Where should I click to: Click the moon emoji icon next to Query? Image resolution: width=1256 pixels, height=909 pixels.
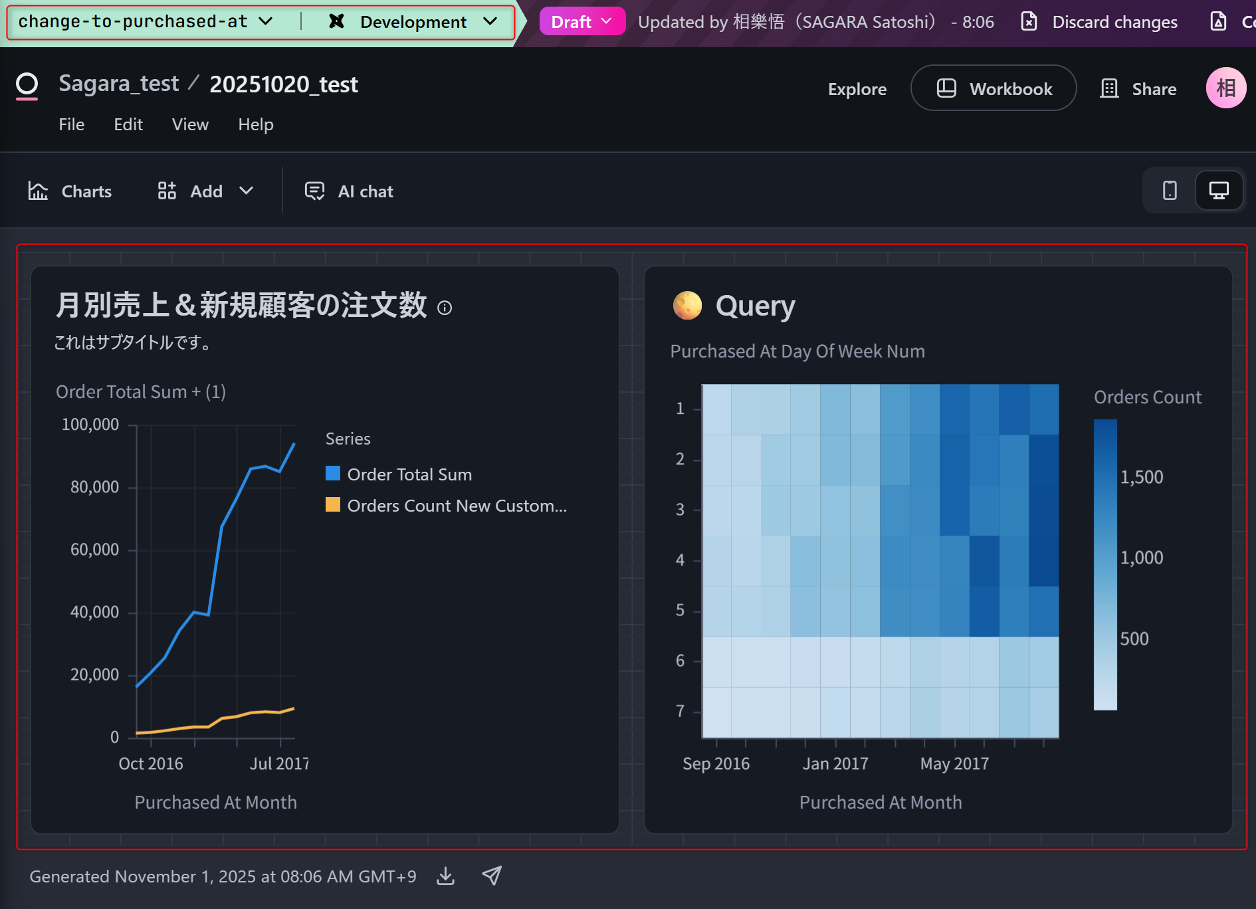687,306
